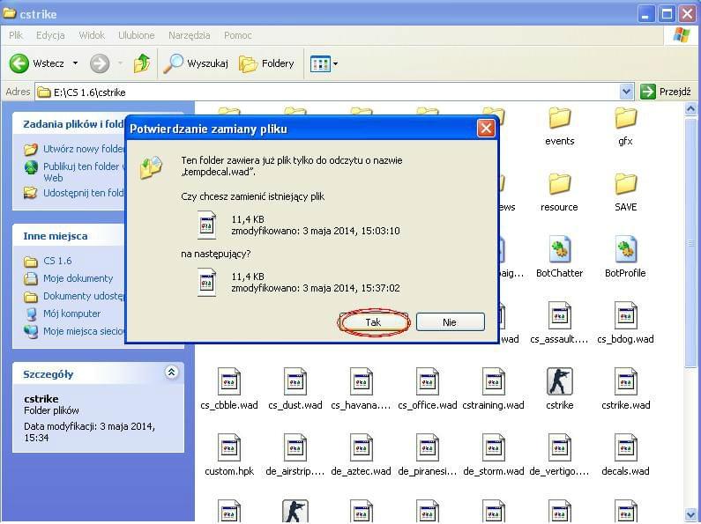
Task: Click the scrollbar down arrow
Action: coord(690,514)
